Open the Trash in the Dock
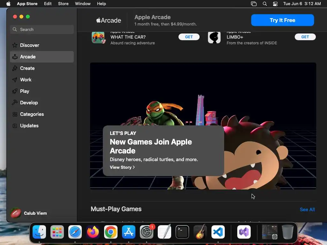Viewport: 327px width, 245px height. (x=288, y=232)
